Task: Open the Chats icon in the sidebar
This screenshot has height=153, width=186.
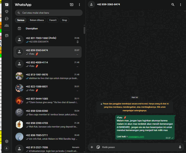Action: click(7, 5)
